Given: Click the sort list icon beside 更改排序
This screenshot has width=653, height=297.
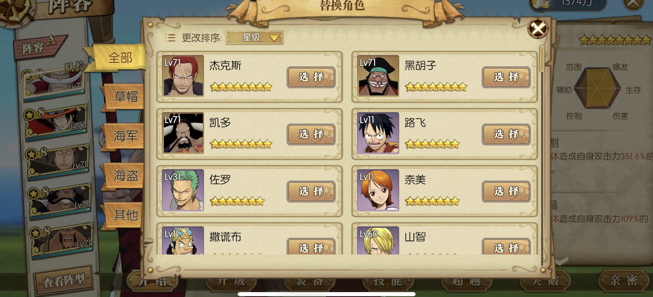Looking at the screenshot, I should (170, 38).
